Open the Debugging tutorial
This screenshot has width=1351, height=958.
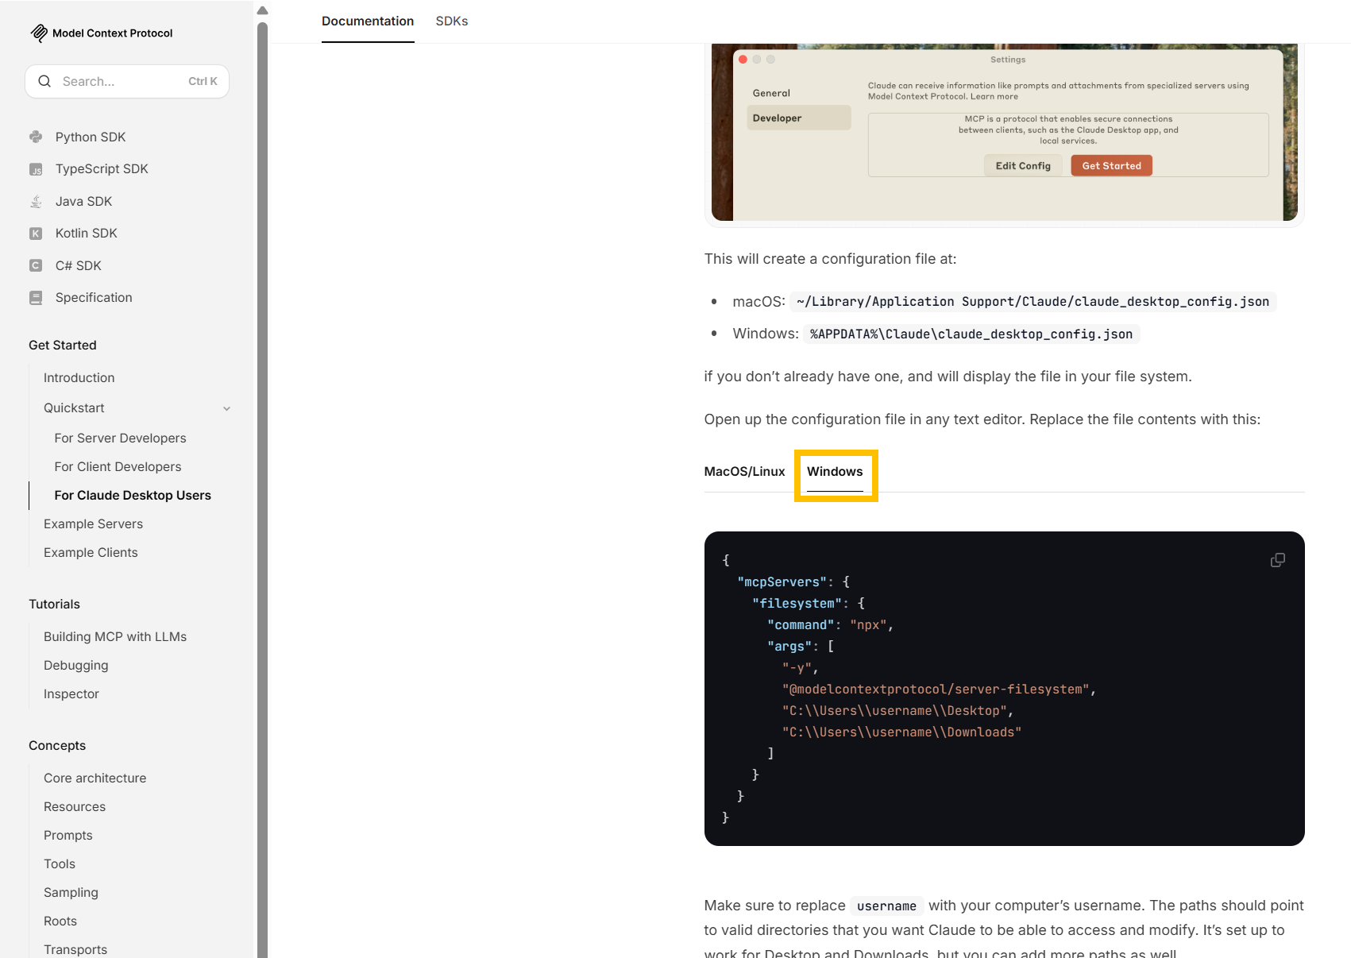pos(75,666)
